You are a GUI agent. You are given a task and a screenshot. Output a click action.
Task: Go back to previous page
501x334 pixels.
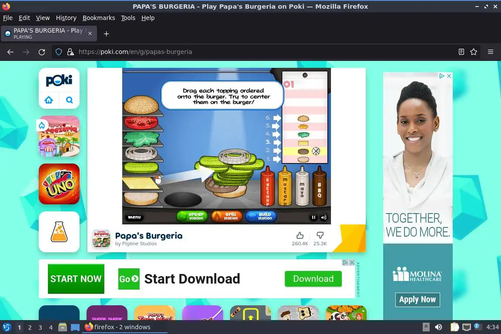(10, 52)
